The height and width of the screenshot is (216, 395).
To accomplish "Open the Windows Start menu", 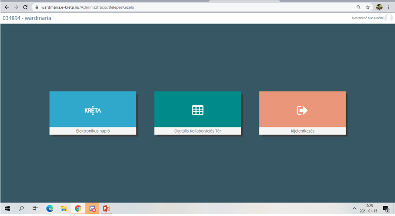I will tap(7, 209).
